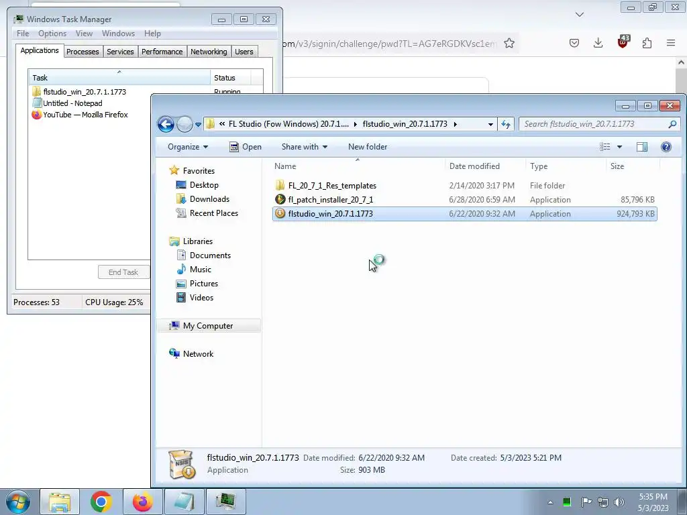Sort files by Date modified column

pos(484,166)
